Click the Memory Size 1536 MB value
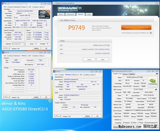Screen dimensions: 160x131 pos(128,107)
